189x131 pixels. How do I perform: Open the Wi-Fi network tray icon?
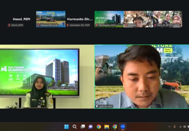pos(180,127)
